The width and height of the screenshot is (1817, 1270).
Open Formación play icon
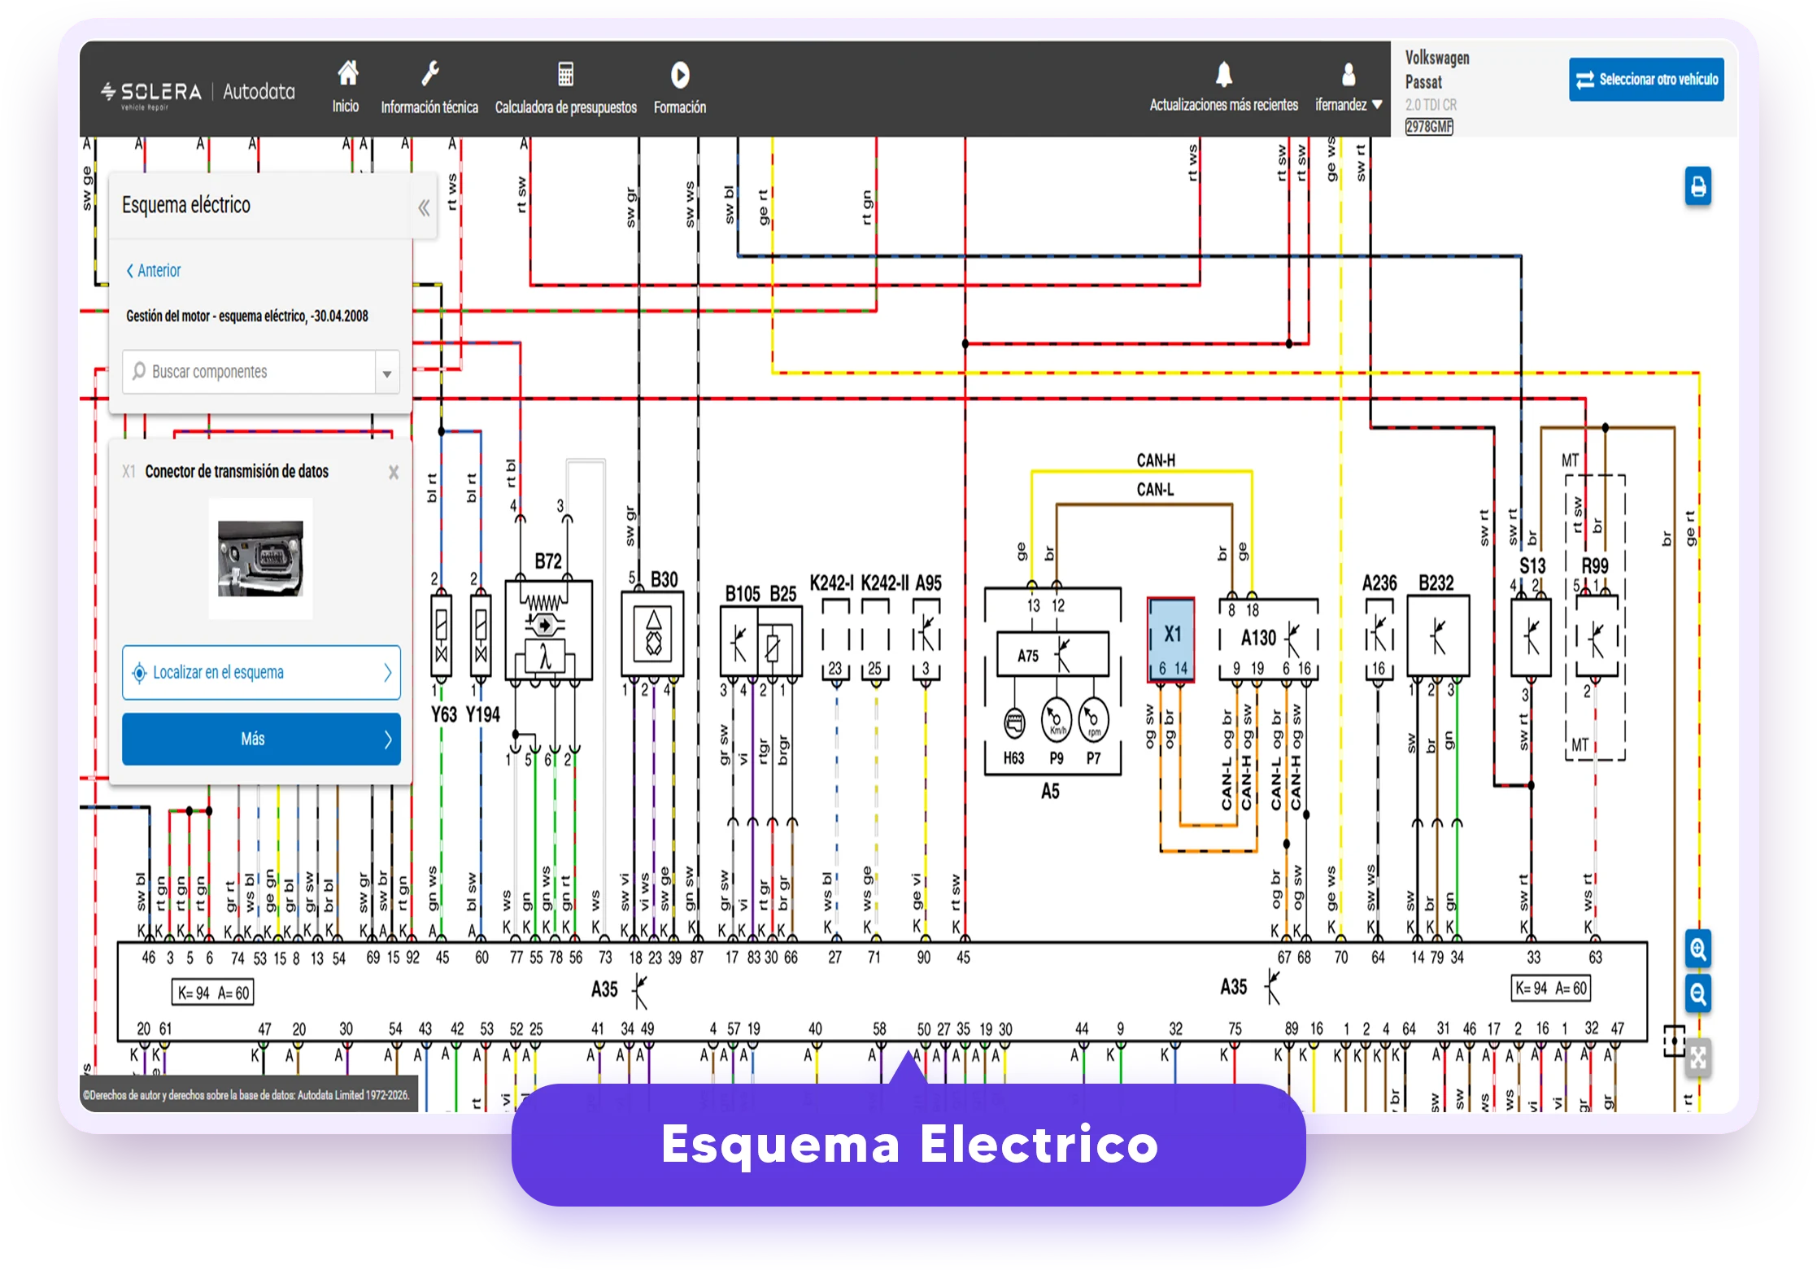tap(680, 86)
